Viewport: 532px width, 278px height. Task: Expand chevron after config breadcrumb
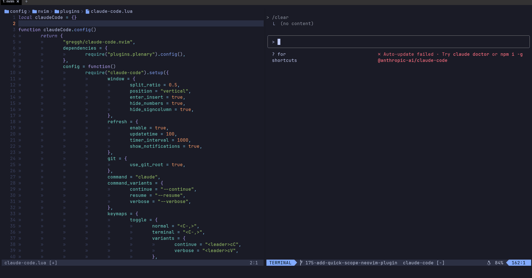tap(29, 11)
